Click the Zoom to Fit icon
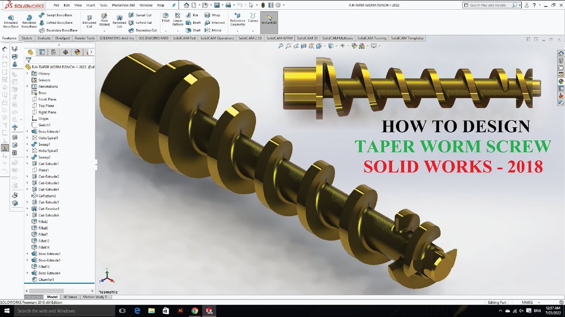This screenshot has width=565, height=317. [280, 46]
